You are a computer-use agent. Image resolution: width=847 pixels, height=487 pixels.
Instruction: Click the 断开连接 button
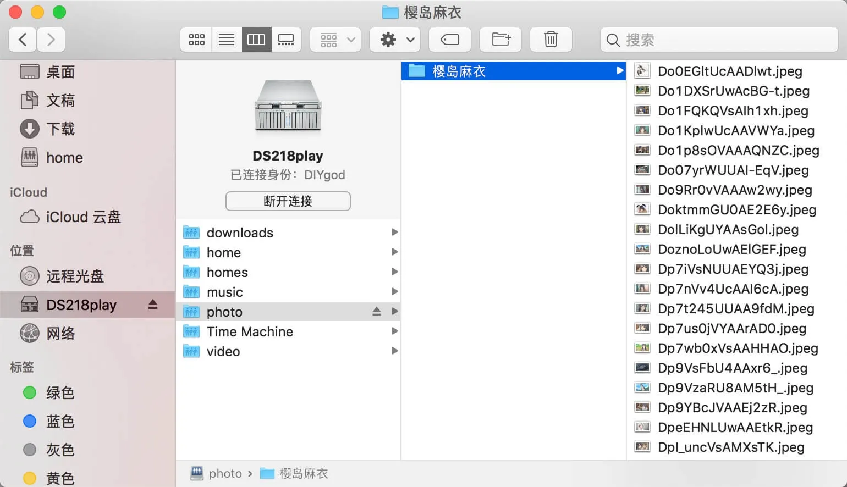pos(288,201)
